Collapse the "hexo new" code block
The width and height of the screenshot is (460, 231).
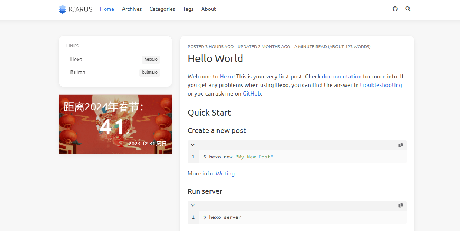(193, 145)
